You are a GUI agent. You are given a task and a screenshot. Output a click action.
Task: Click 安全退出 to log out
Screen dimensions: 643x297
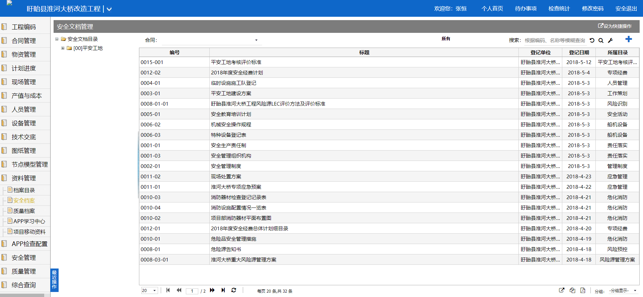(626, 8)
